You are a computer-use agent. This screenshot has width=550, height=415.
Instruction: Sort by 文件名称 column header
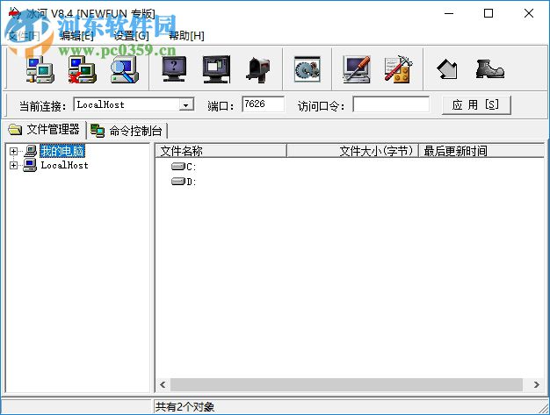point(221,151)
